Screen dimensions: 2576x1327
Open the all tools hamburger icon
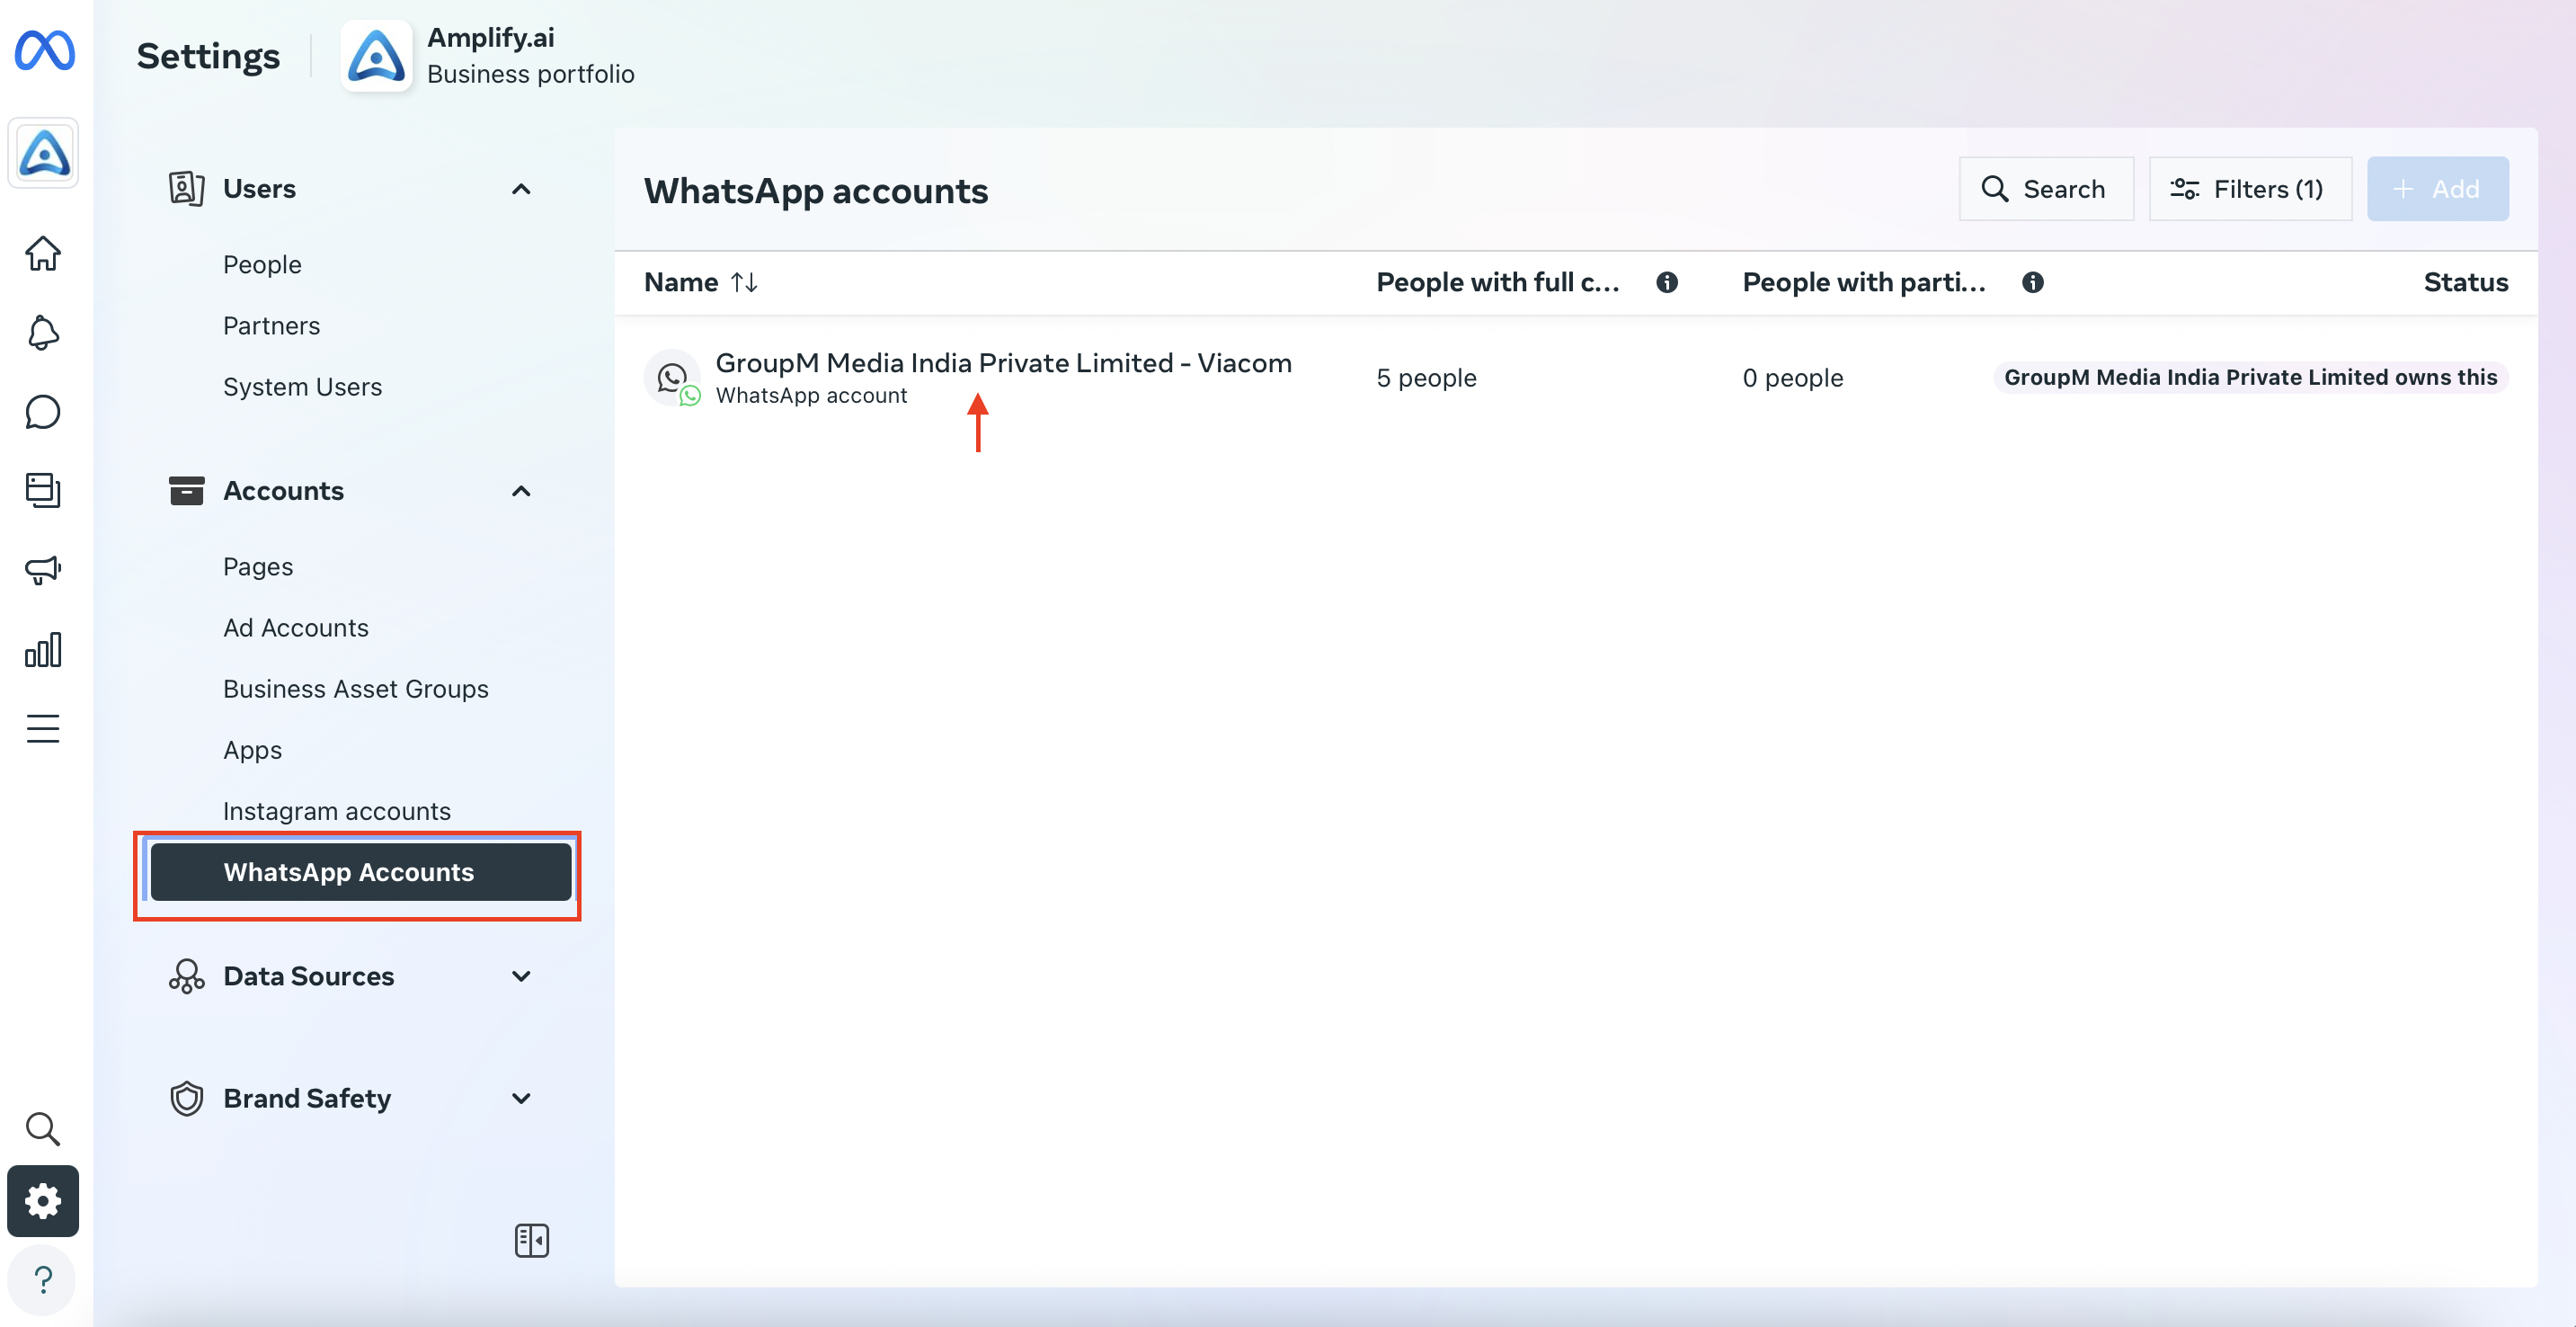point(43,729)
